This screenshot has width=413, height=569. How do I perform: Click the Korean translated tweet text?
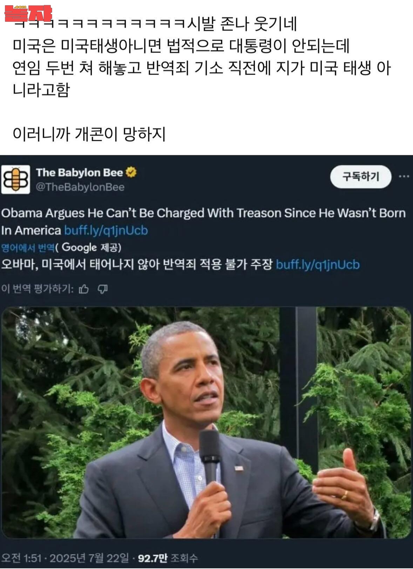137,264
